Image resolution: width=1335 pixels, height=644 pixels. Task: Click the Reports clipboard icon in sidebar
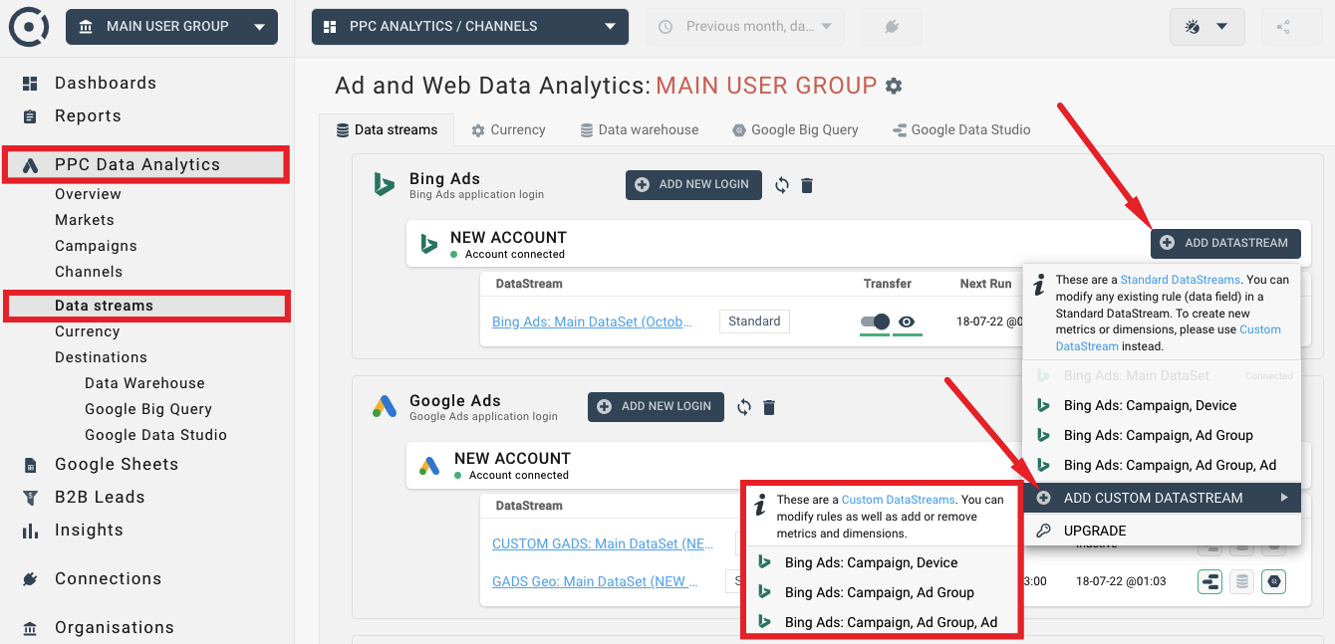[30, 116]
